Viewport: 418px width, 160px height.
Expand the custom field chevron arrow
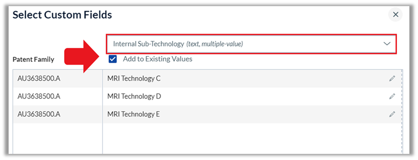[x=387, y=44]
